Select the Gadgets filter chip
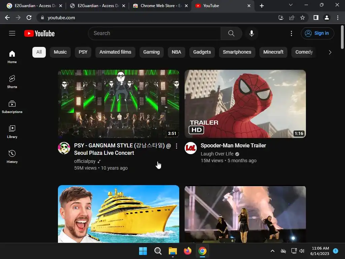345x259 pixels. [202, 52]
